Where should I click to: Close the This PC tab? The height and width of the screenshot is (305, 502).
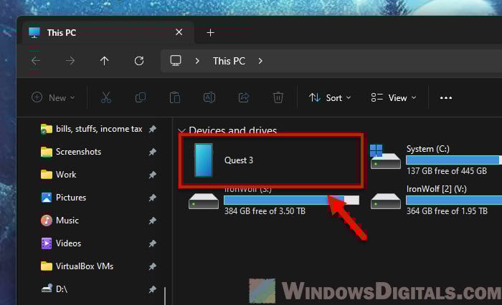tap(179, 32)
